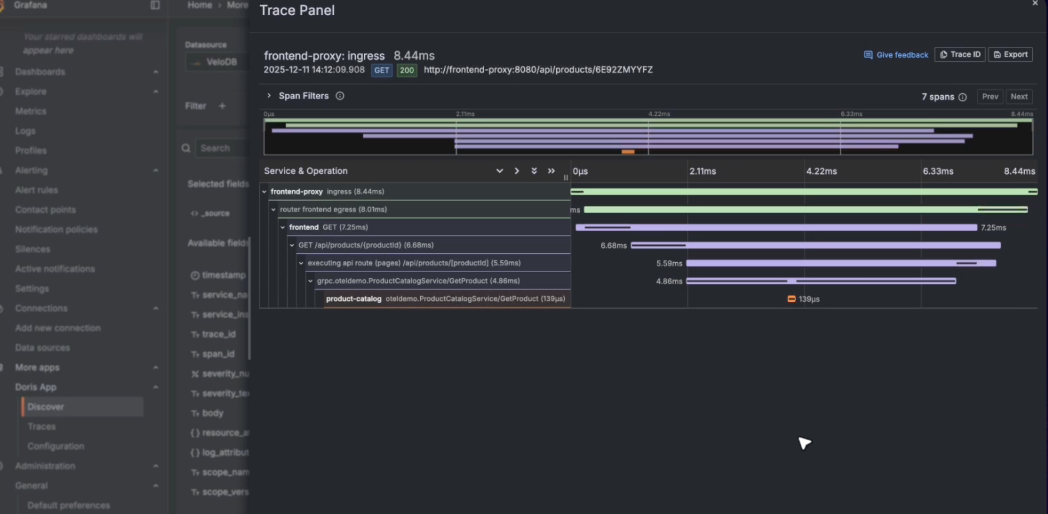Go to Next span match
Viewport: 1048px width, 514px height.
pos(1019,97)
